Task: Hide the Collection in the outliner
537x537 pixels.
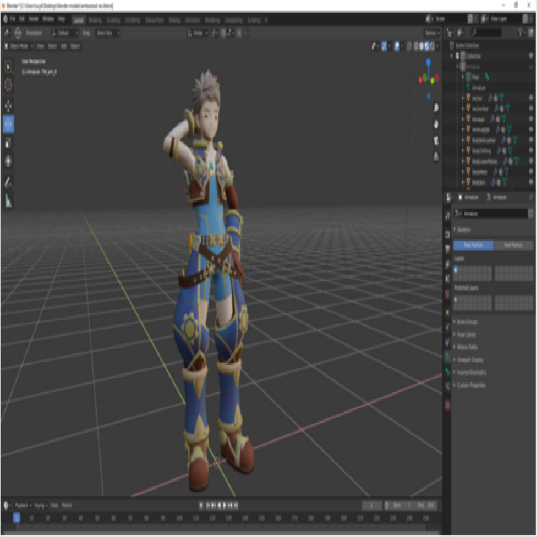Action: coord(531,56)
